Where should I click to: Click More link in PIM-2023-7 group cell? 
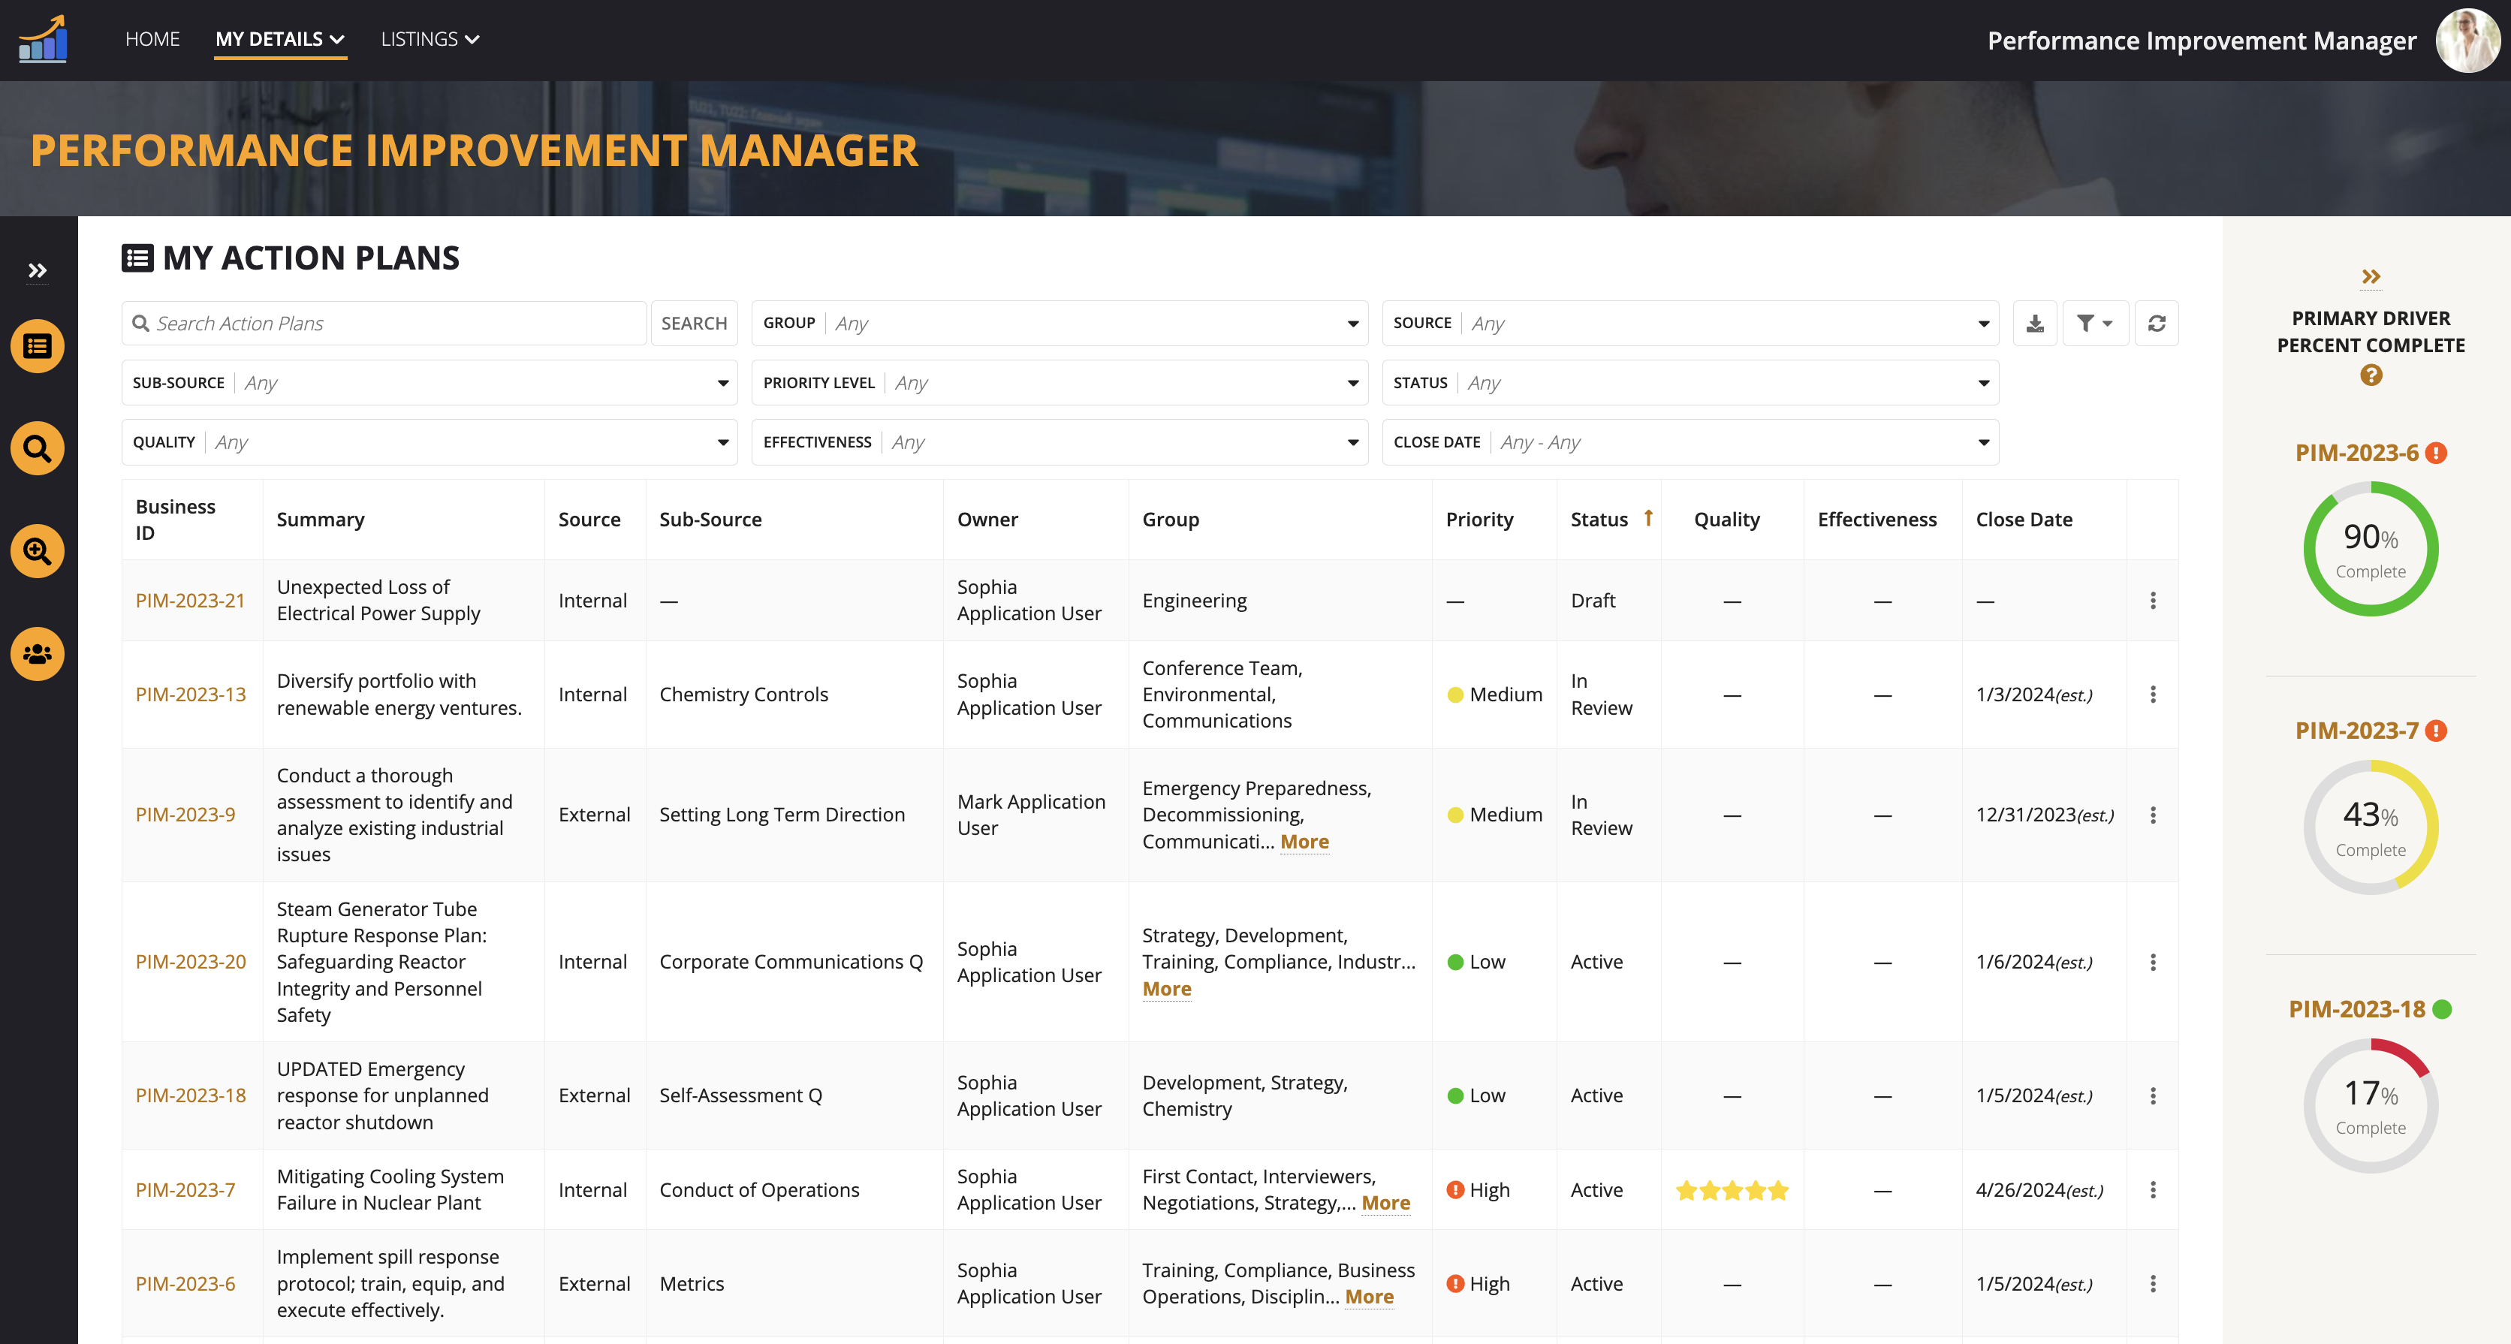(x=1385, y=1203)
